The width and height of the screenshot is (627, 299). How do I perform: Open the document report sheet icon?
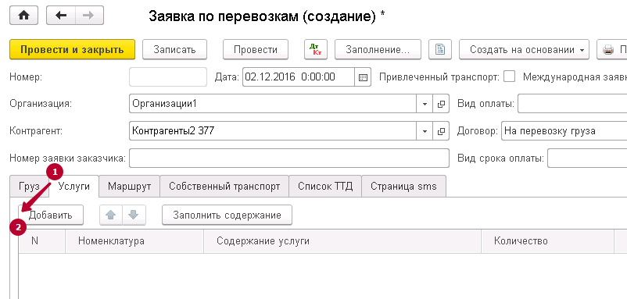coord(440,49)
